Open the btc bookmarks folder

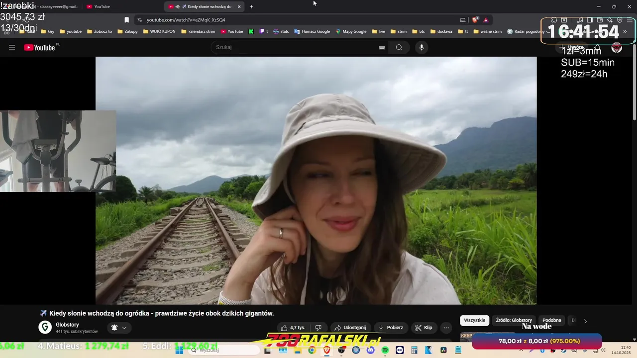(419, 31)
